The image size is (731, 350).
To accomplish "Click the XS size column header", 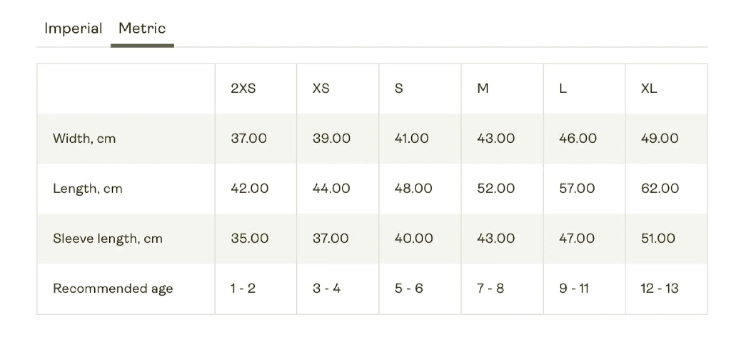I will coord(321,89).
